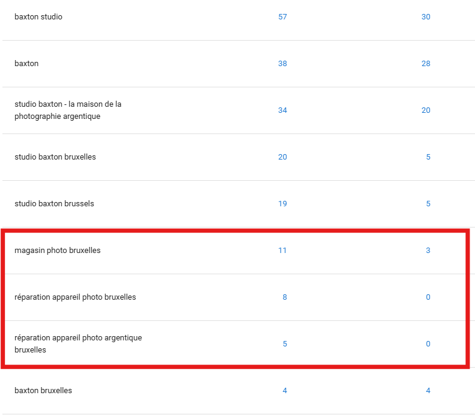Click value 20 in the maison de la photographie row

(426, 110)
